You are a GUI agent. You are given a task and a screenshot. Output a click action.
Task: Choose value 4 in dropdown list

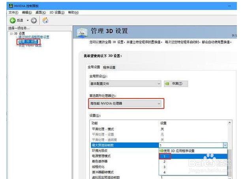click(x=193, y=172)
